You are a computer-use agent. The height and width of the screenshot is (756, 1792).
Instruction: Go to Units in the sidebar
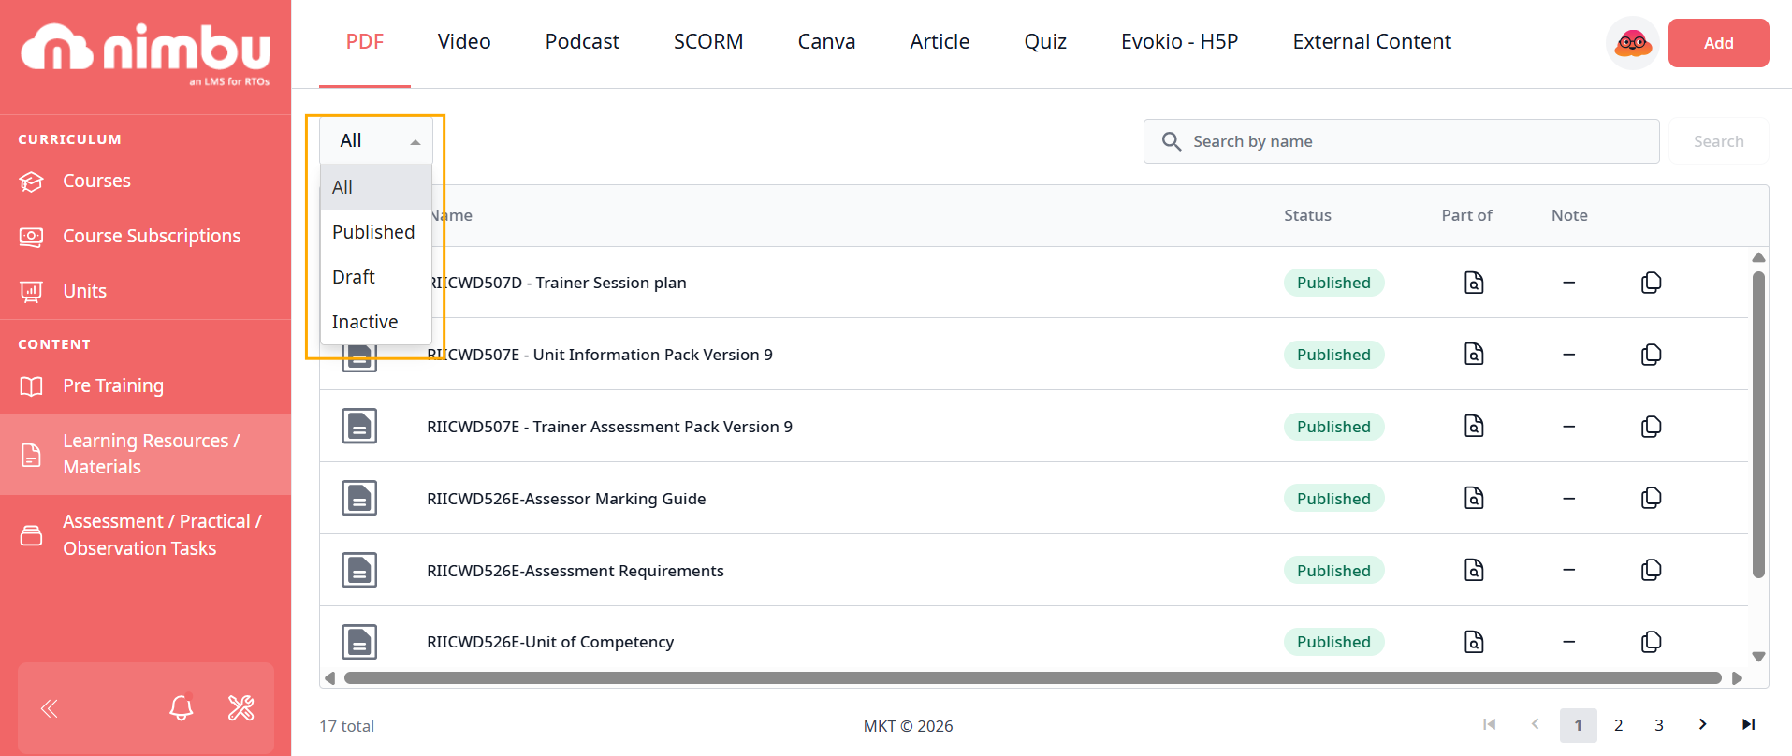tap(145, 291)
